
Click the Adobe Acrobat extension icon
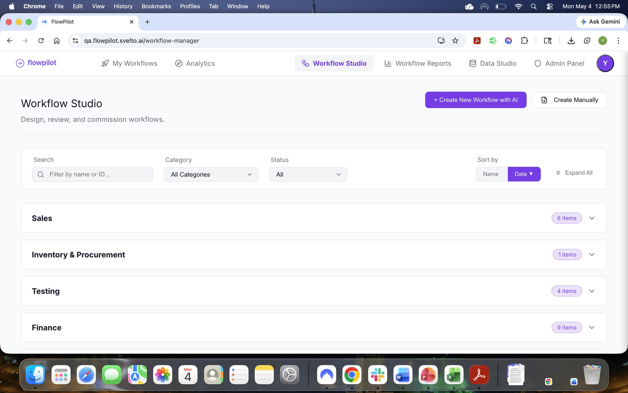click(x=477, y=40)
